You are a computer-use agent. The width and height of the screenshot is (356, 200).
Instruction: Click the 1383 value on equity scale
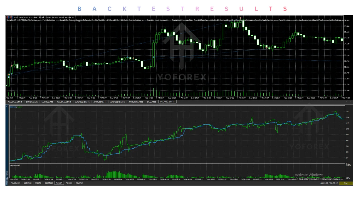coord(347,111)
